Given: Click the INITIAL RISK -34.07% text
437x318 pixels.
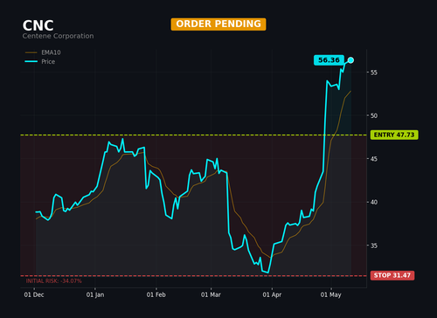Looking at the screenshot, I should [x=54, y=281].
